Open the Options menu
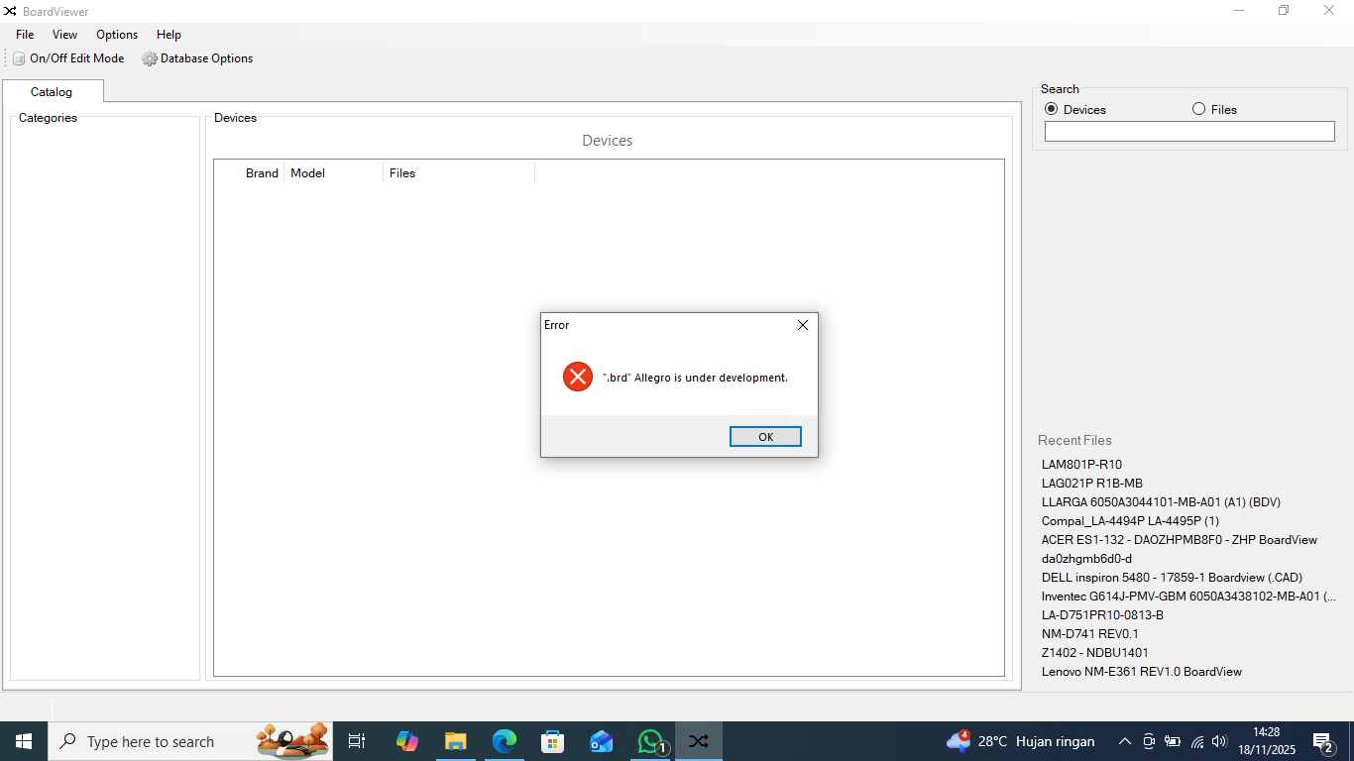Image resolution: width=1354 pixels, height=761 pixels. 117,35
